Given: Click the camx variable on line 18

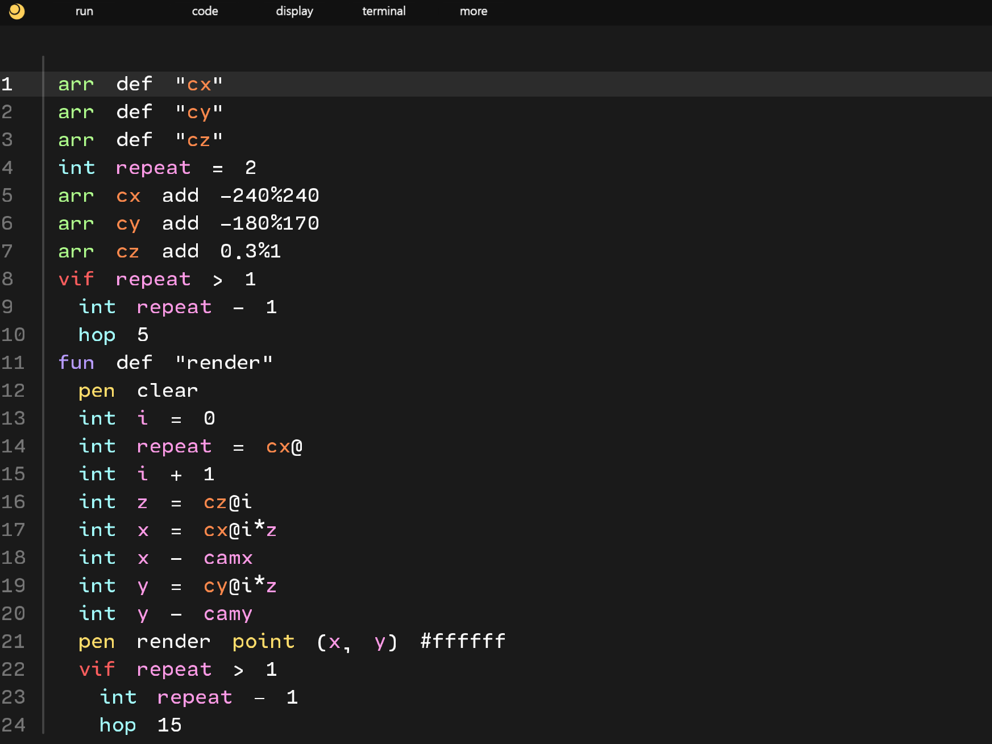Looking at the screenshot, I should click(228, 558).
